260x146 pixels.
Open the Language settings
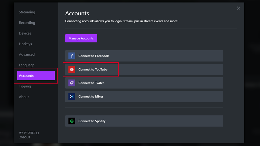[27, 65]
